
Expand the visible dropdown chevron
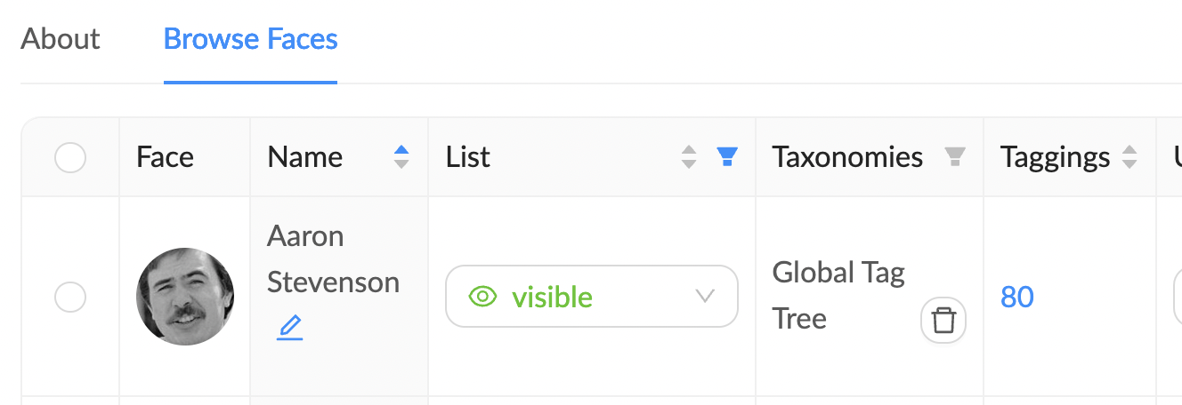point(705,297)
